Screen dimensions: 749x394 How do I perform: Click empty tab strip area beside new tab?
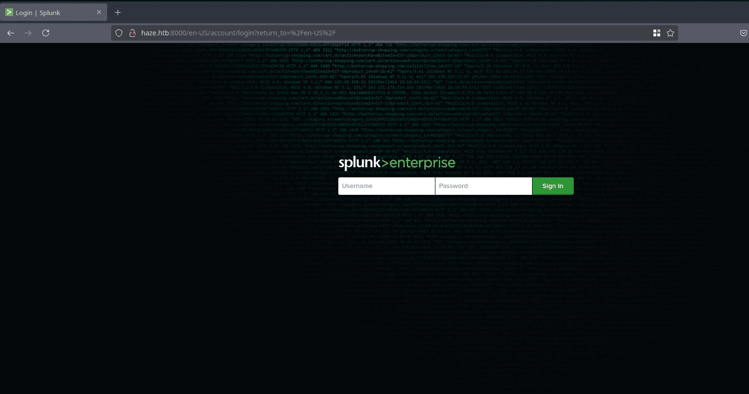(x=388, y=13)
